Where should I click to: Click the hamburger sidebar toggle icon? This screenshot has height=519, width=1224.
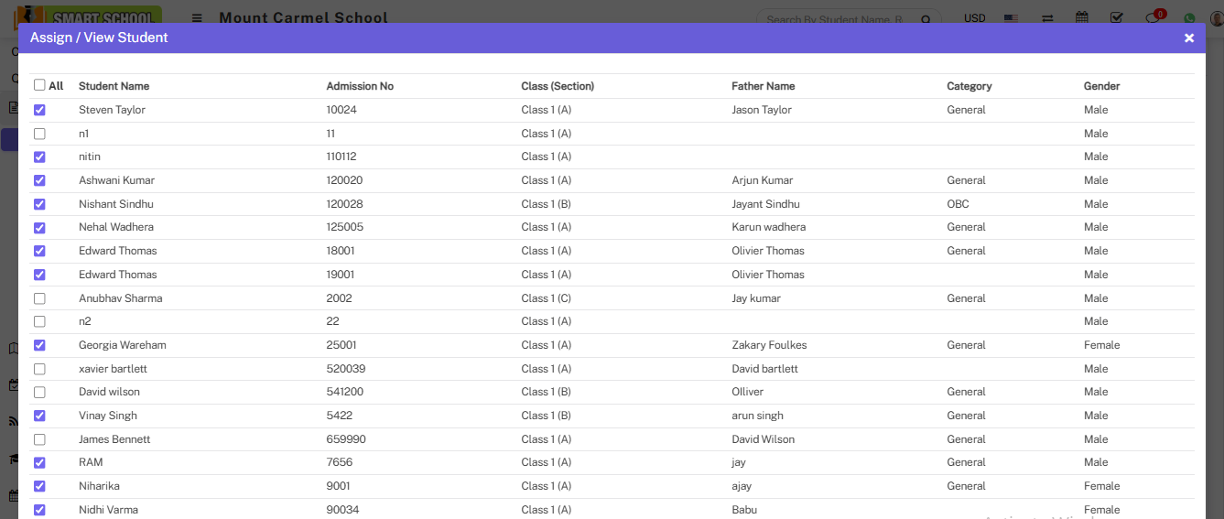pos(197,18)
